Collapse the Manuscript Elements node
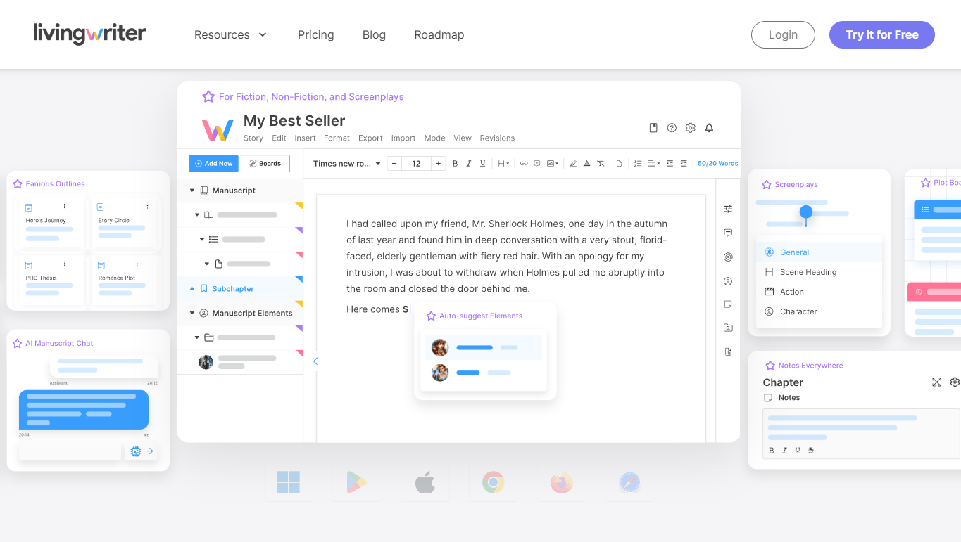This screenshot has height=542, width=961. pyautogui.click(x=192, y=314)
